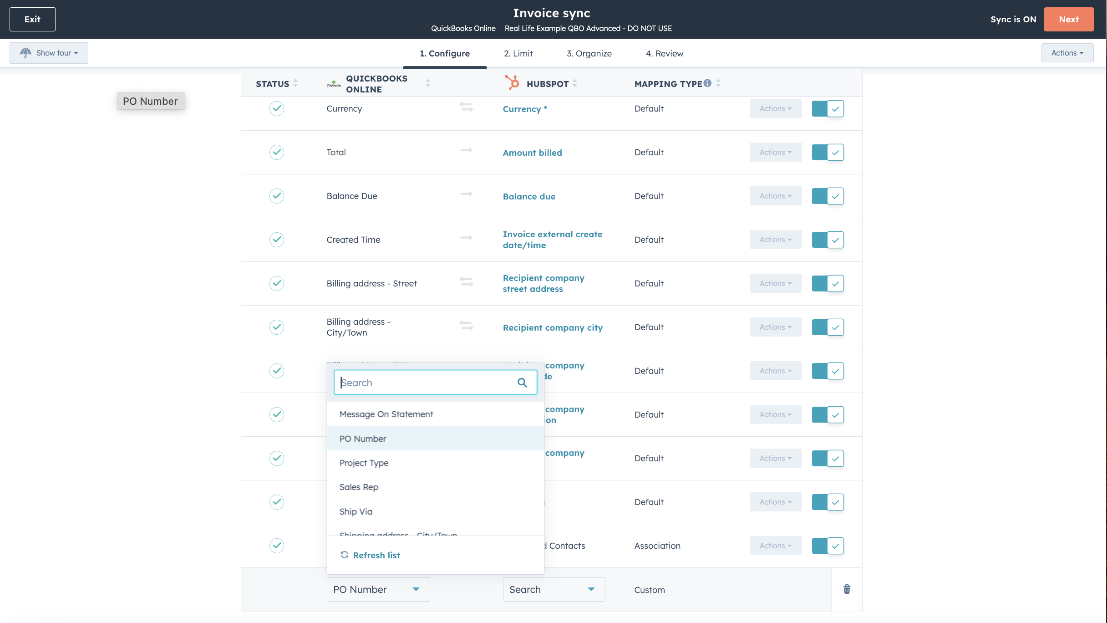This screenshot has width=1107, height=623.
Task: Click the two-way sync arrows for Currency
Action: pyautogui.click(x=466, y=107)
